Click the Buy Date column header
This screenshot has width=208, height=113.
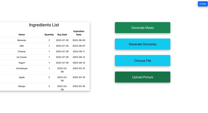coord(62,35)
